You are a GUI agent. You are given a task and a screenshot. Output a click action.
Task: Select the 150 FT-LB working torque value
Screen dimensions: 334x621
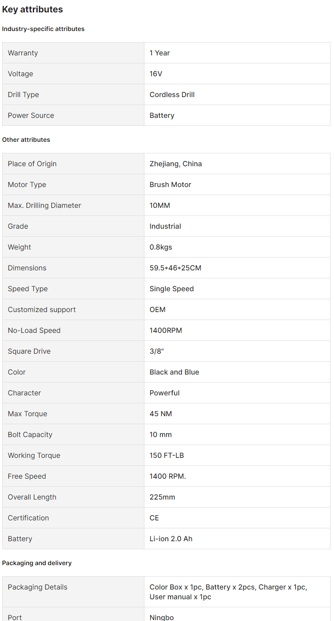tap(167, 455)
